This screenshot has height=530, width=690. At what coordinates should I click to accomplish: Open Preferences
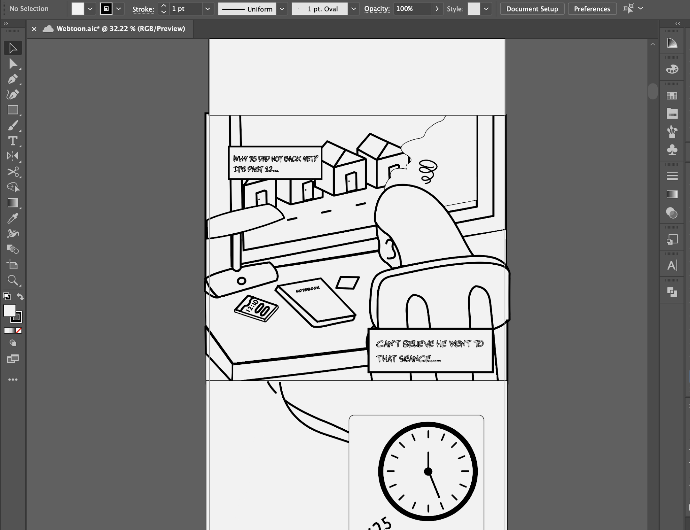click(592, 9)
